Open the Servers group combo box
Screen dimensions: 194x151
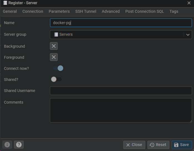point(116,35)
